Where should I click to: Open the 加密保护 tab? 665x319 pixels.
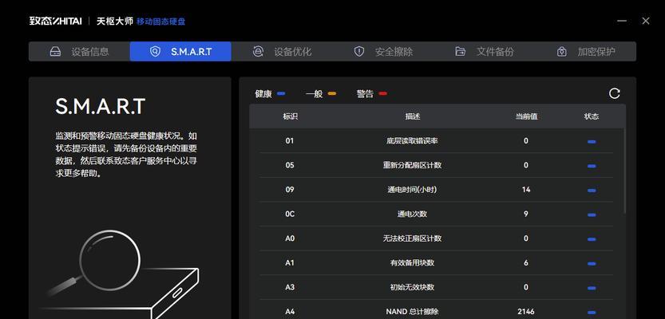click(586, 52)
